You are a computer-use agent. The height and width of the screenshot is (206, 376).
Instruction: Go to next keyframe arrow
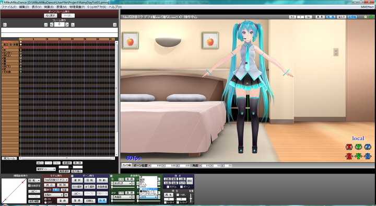73,25
